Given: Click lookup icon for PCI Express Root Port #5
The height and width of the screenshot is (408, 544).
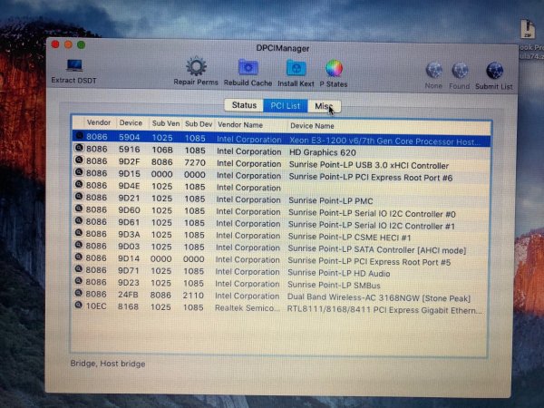Looking at the screenshot, I should (79, 257).
